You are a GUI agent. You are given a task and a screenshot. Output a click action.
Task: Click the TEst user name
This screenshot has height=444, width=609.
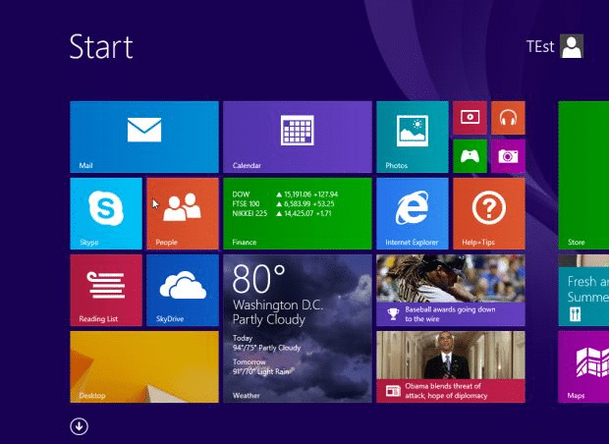[x=540, y=46]
